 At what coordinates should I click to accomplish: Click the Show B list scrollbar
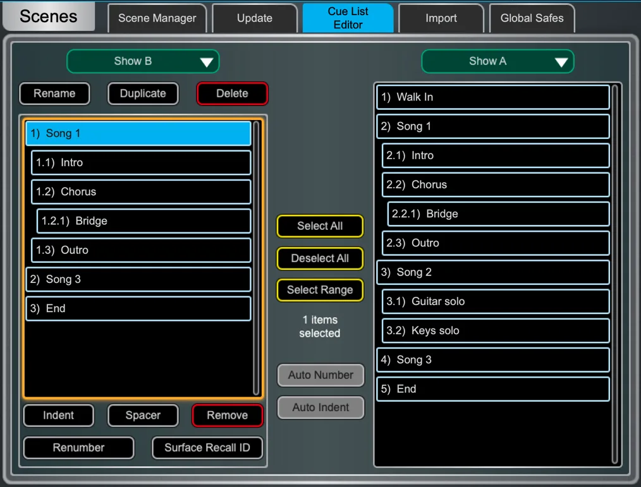tap(256, 258)
